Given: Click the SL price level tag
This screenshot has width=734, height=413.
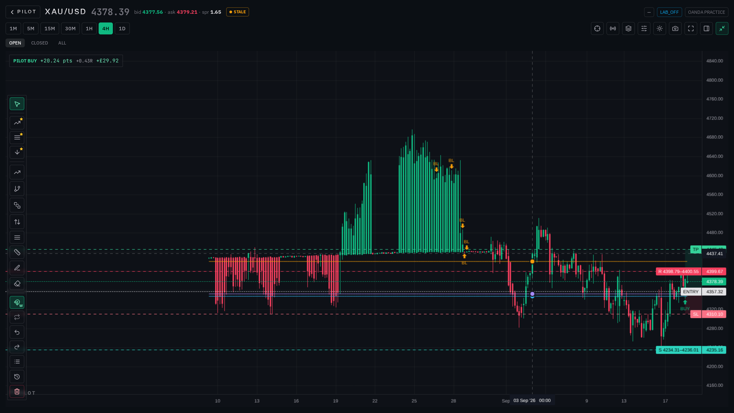Looking at the screenshot, I should pyautogui.click(x=696, y=314).
